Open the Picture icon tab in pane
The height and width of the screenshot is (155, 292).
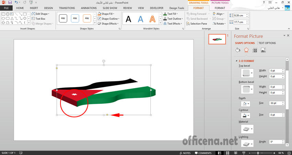pyautogui.click(x=263, y=50)
